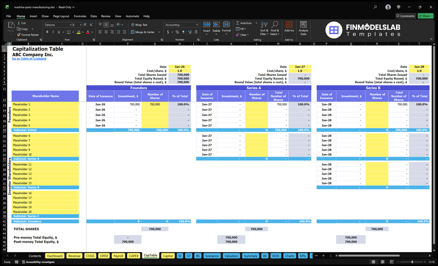This screenshot has width=438, height=266.
Task: Open the Add-ins icon
Action: click(x=289, y=24)
